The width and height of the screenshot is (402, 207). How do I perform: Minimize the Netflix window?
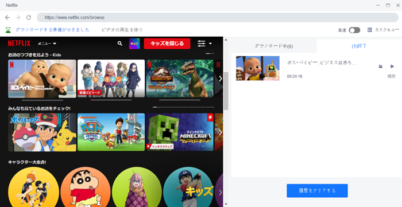(x=378, y=5)
